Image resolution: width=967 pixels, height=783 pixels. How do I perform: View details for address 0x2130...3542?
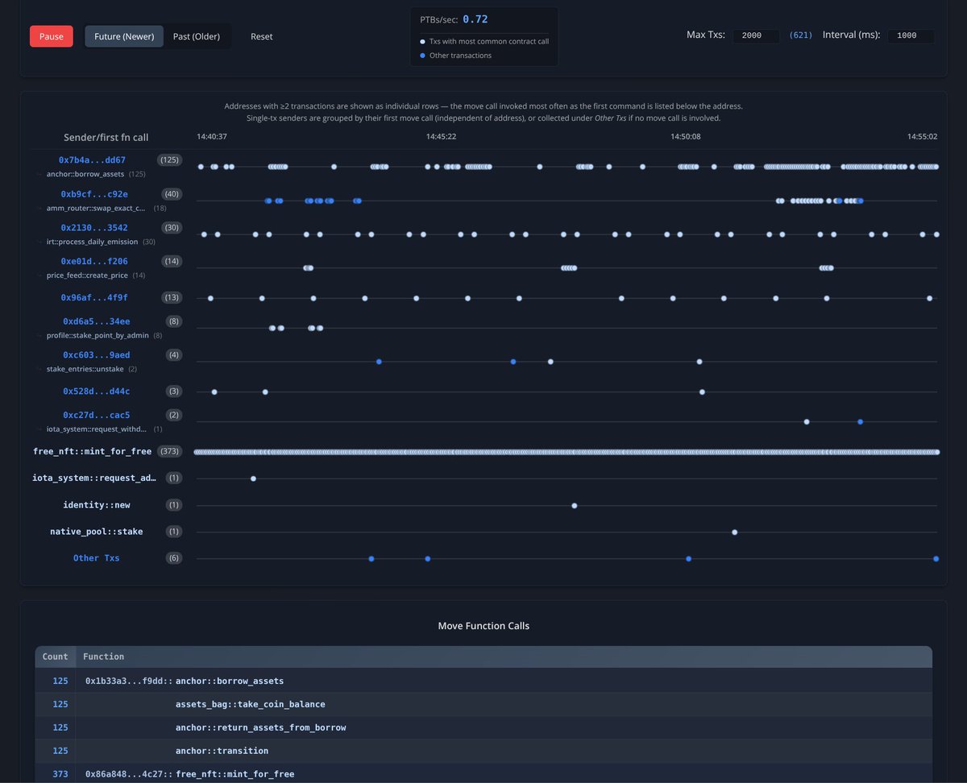coord(95,227)
